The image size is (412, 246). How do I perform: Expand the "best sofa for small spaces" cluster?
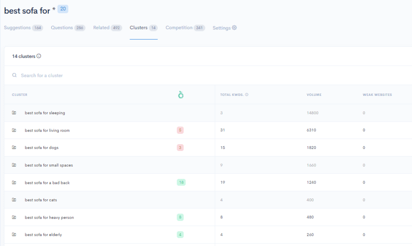coord(14,165)
